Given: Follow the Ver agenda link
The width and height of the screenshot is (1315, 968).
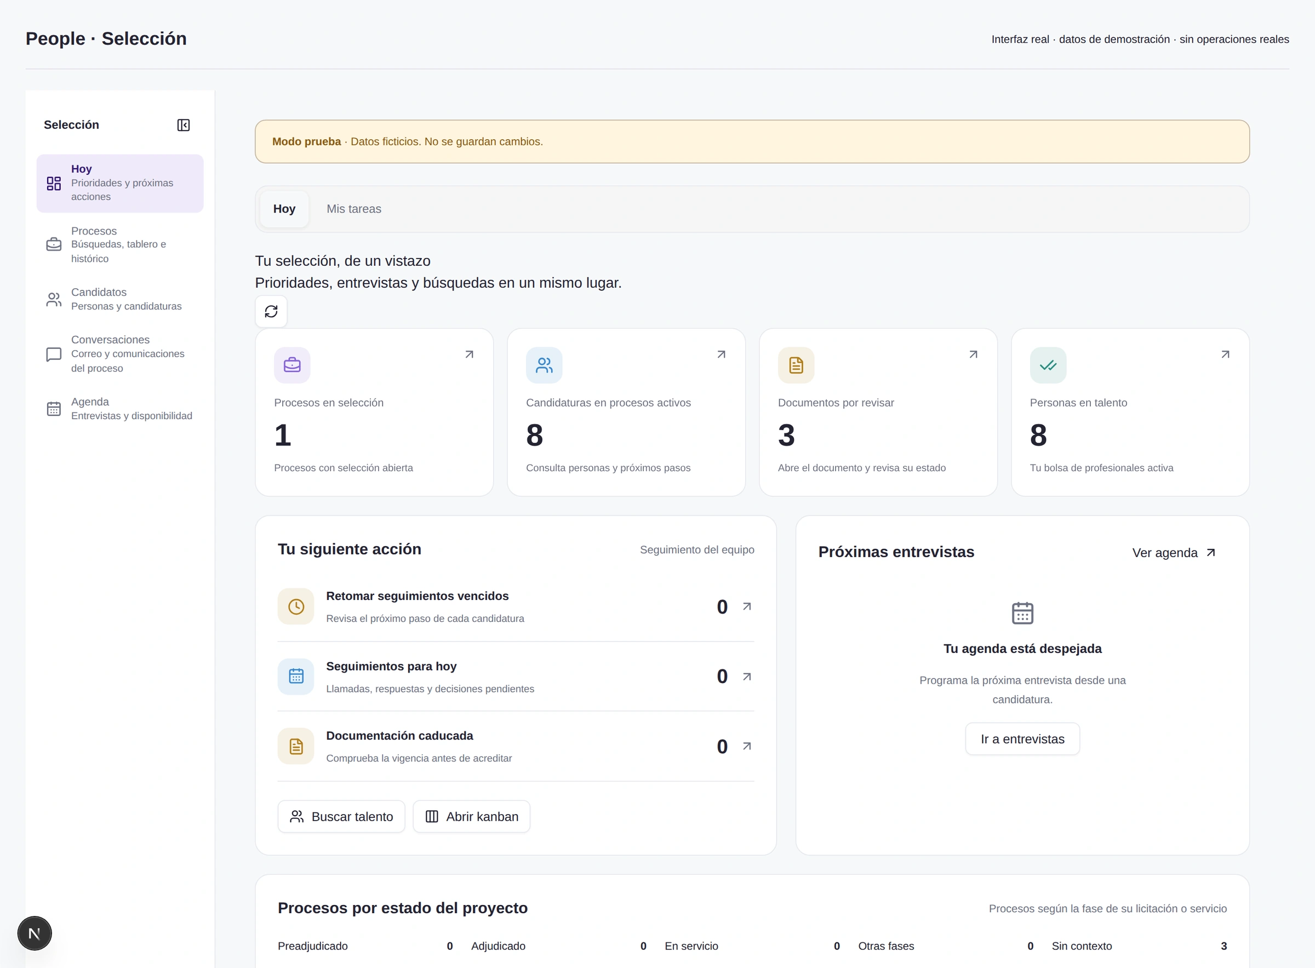Looking at the screenshot, I should [1174, 553].
